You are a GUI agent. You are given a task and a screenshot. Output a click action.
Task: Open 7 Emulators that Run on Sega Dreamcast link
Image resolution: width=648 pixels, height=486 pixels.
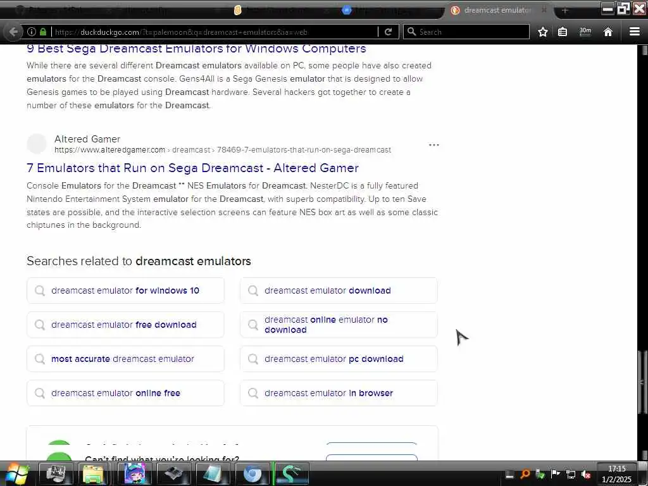click(x=192, y=168)
